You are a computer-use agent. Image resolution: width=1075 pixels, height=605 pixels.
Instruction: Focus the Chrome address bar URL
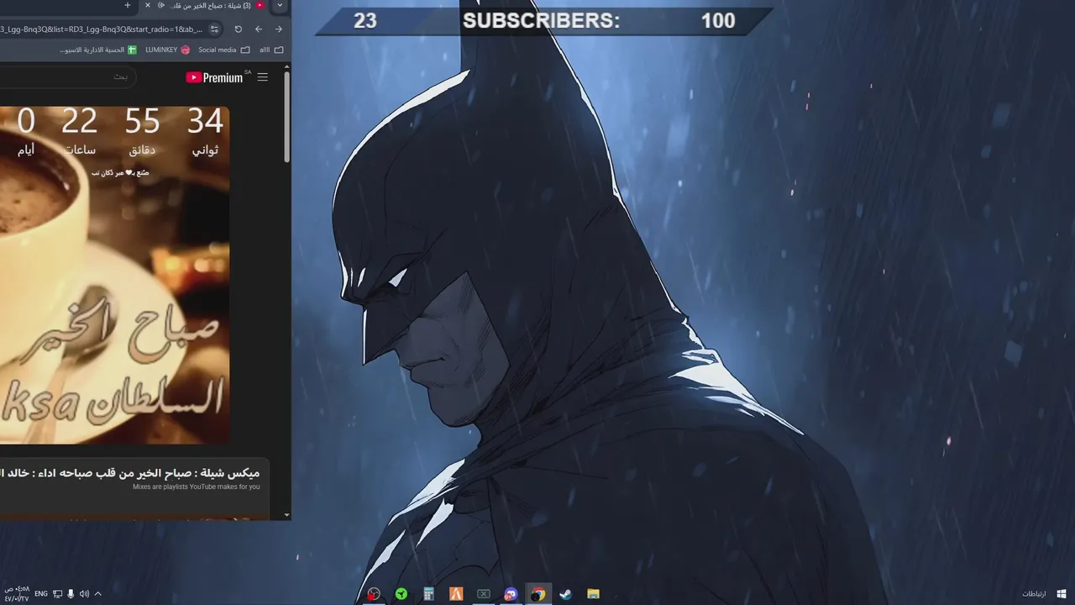[101, 29]
